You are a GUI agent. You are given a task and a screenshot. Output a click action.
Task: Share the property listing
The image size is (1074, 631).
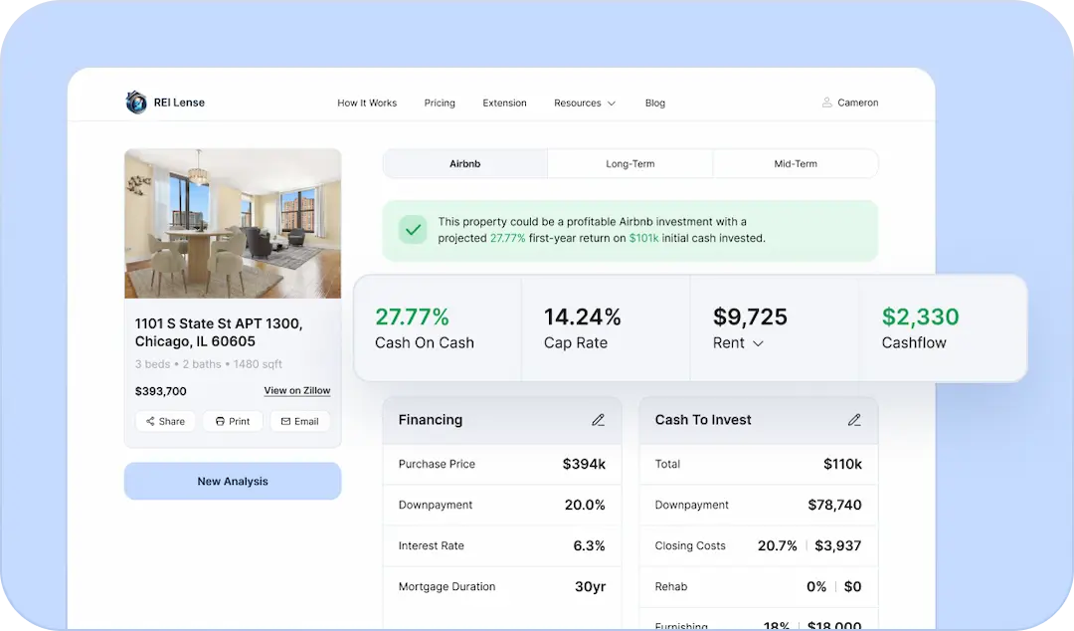coord(165,421)
